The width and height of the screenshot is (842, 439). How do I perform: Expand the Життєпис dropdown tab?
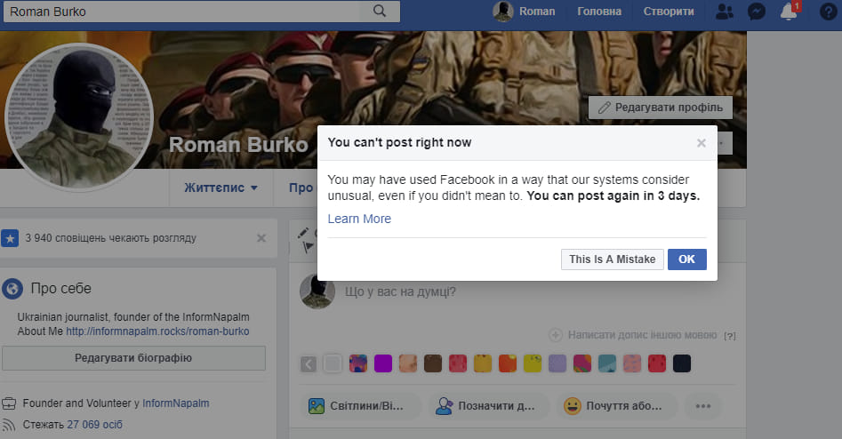coord(221,188)
